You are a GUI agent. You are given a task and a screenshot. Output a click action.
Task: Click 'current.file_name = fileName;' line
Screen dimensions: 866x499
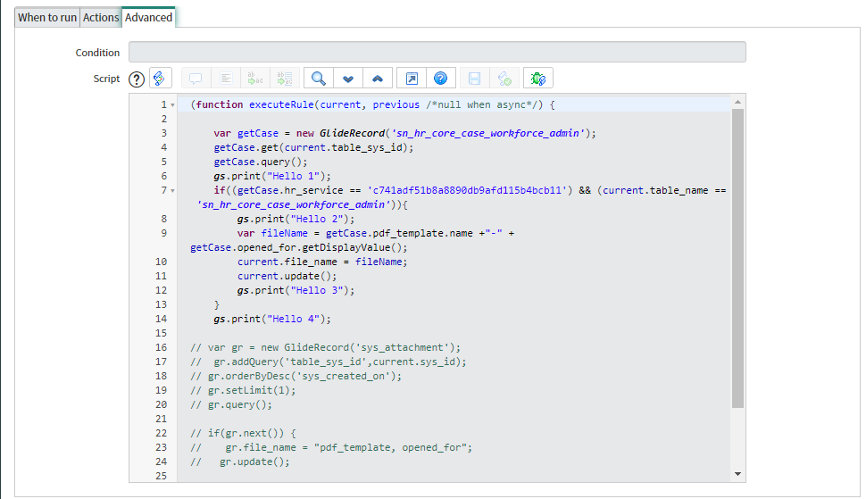pyautogui.click(x=322, y=262)
